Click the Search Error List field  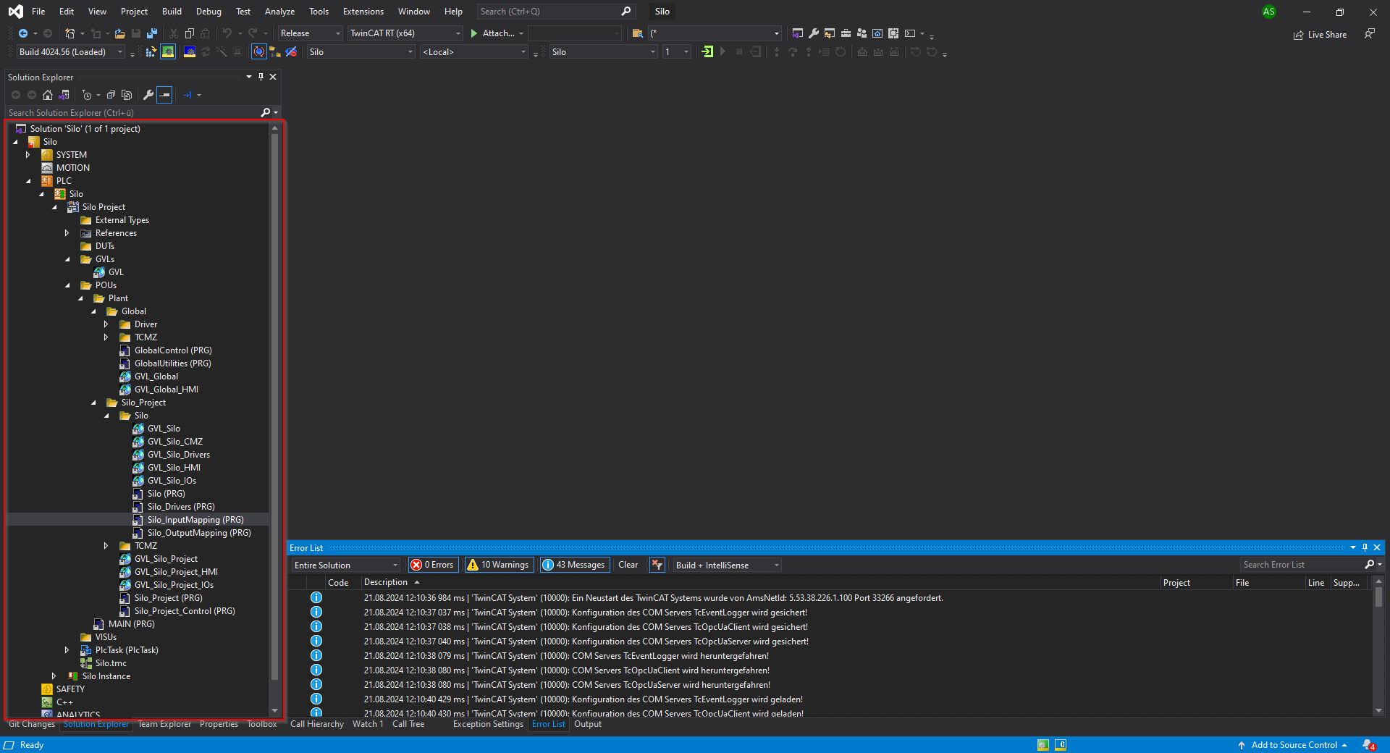click(1302, 565)
